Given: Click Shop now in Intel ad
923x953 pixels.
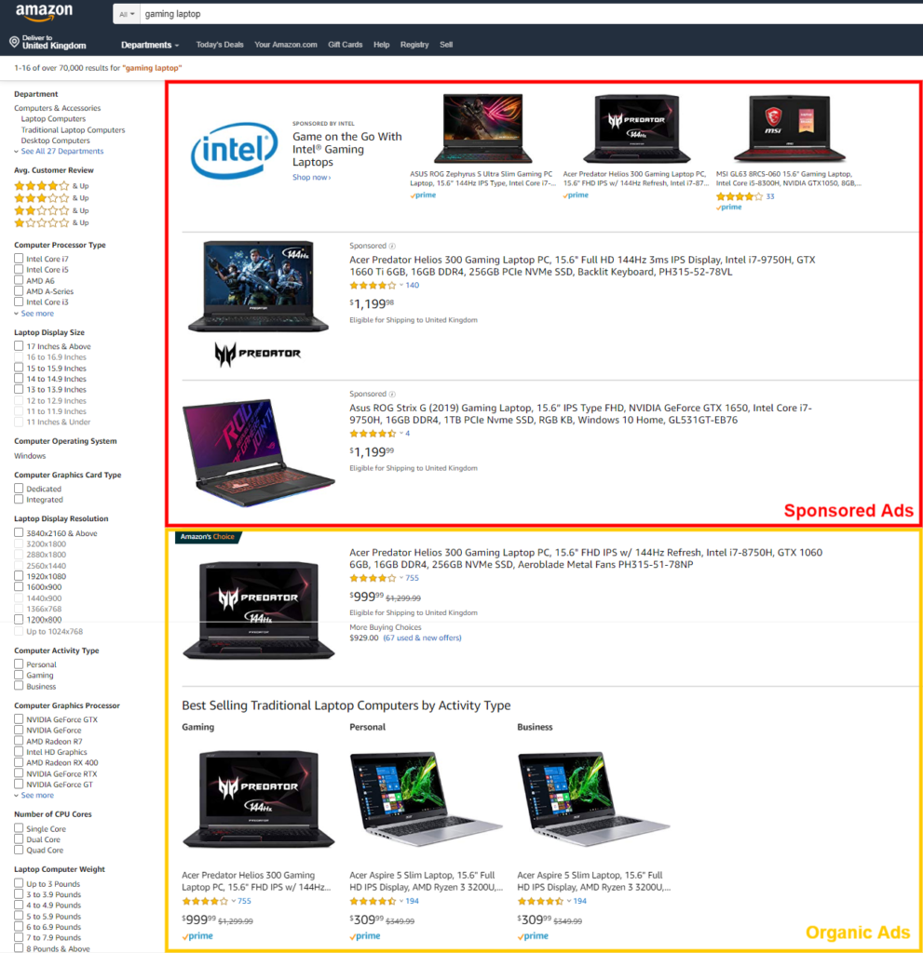Looking at the screenshot, I should pos(311,178).
